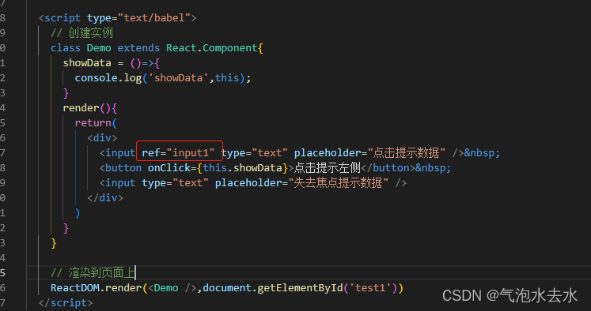Click the 'test1' string literal
The width and height of the screenshot is (591, 311).
pyautogui.click(x=370, y=287)
